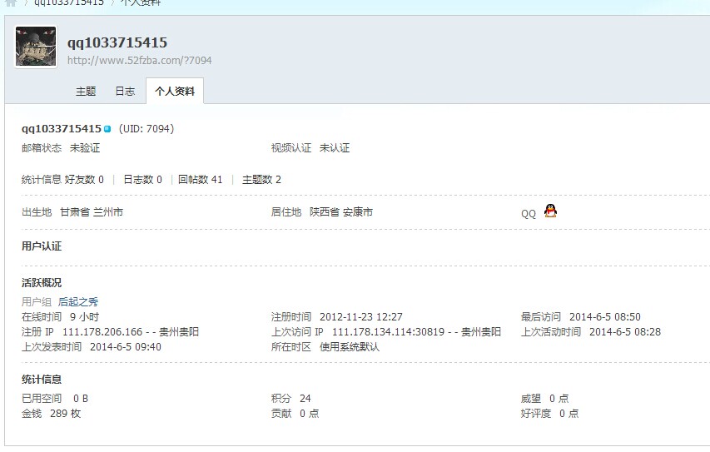The height and width of the screenshot is (452, 710).
Task: Open the 主题数 2 link
Action: [261, 180]
